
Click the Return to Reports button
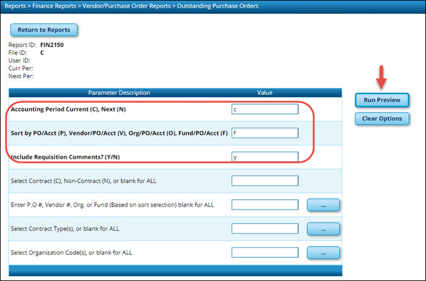tap(44, 30)
